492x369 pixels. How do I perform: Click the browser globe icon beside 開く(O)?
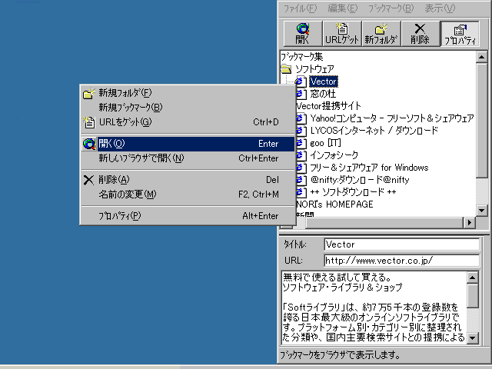coord(89,144)
